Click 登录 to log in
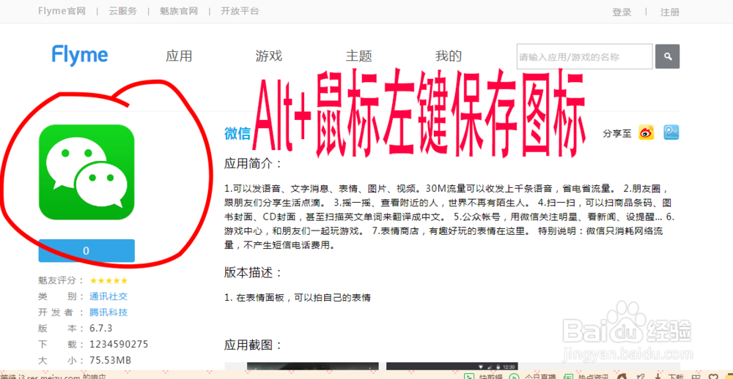Screen dimensions: 733x379 [622, 12]
